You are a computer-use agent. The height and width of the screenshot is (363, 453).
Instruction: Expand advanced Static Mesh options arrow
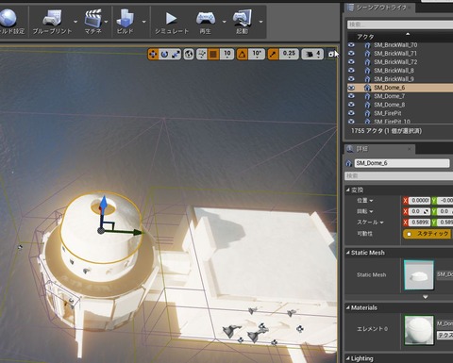426,297
